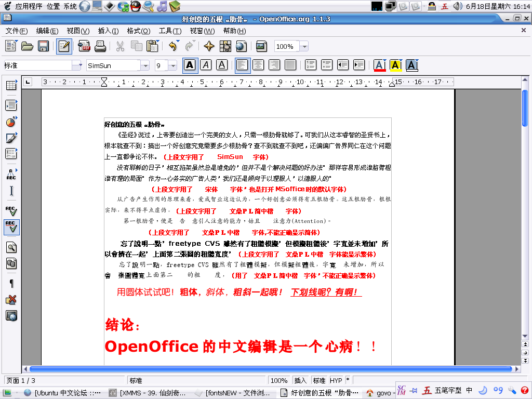Paste from clipboard icon
The width and height of the screenshot is (532, 399).
pos(153,46)
